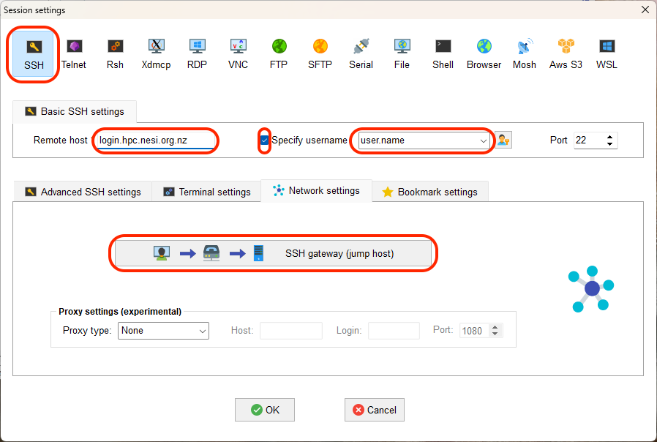
Task: Pick the FTP session icon
Action: pos(279,54)
